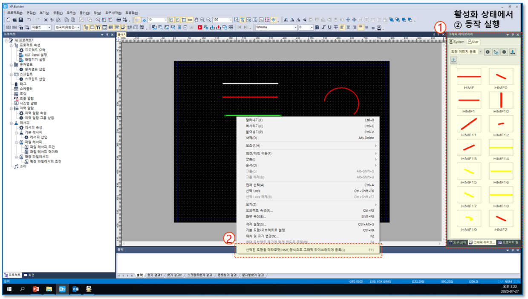Select the Zoom In magnifier icon
The height and width of the screenshot is (299, 528).
click(x=202, y=19)
